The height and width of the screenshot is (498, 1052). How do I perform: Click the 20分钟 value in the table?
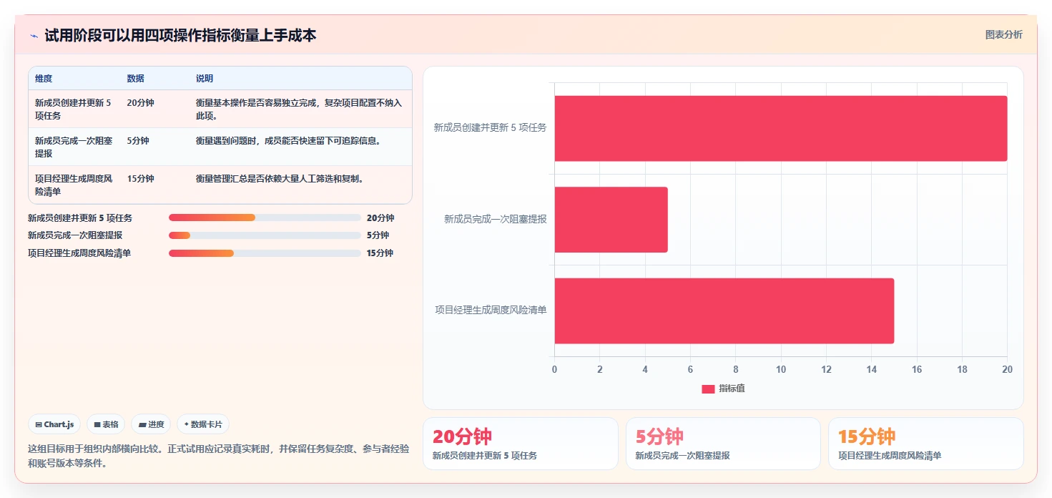point(140,103)
